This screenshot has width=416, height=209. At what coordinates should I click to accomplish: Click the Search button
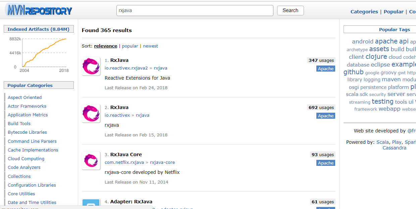[290, 10]
